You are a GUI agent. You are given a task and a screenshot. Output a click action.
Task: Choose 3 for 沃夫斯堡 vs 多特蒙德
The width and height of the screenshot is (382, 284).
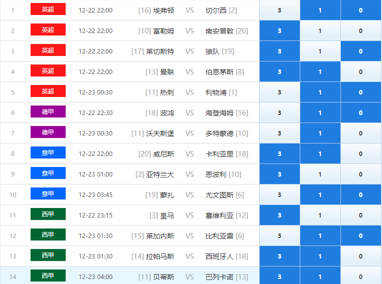pyautogui.click(x=280, y=133)
